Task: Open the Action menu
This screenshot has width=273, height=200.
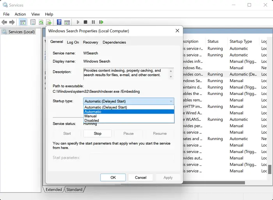Action: (20, 14)
